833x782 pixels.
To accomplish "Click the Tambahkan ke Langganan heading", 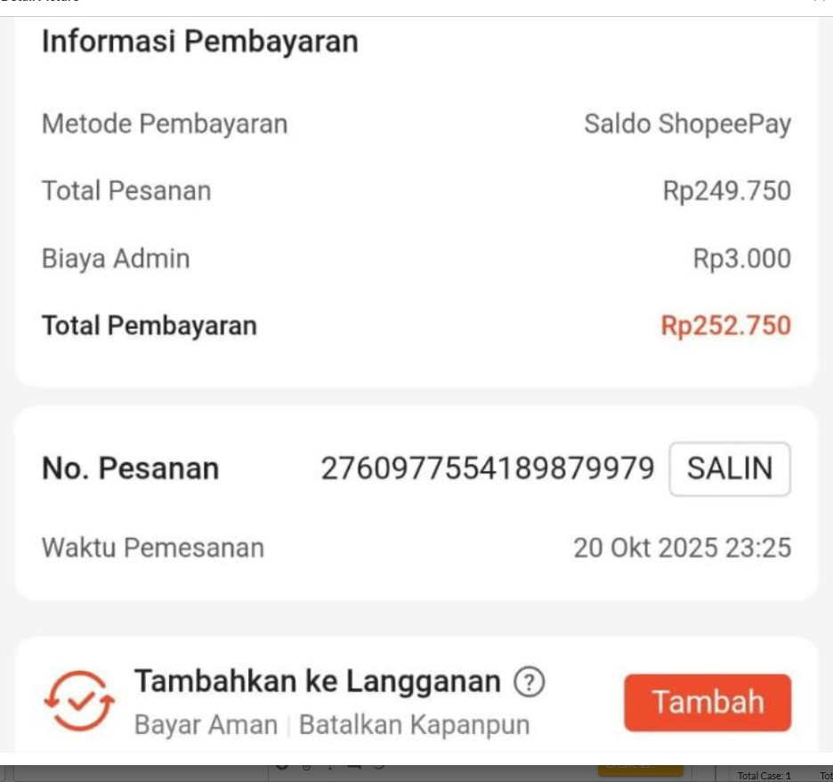I will coord(317,681).
